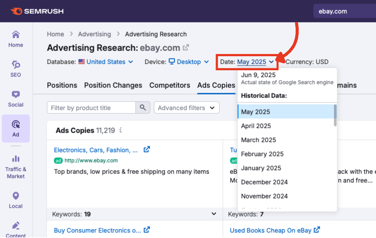Select April 2025 from date list
Screen dimensions: 376x238
(256, 126)
